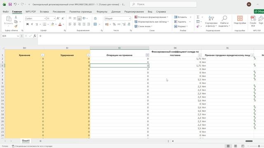Viewport: 264px width, 148px height.
Task: Open the filter dropdown for Удержания column
Action: point(88,55)
